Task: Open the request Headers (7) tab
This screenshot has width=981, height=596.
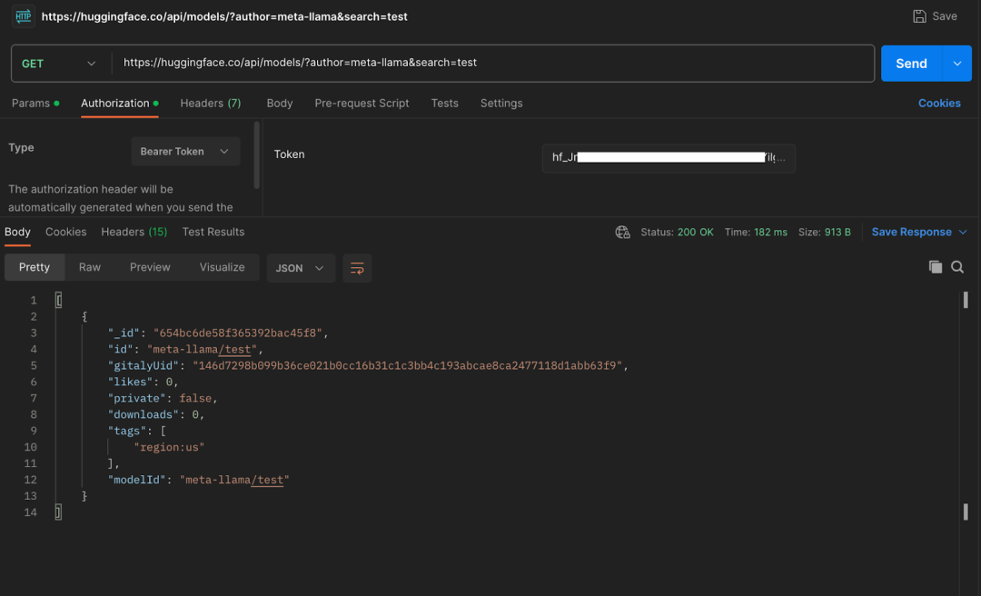Action: pyautogui.click(x=210, y=104)
